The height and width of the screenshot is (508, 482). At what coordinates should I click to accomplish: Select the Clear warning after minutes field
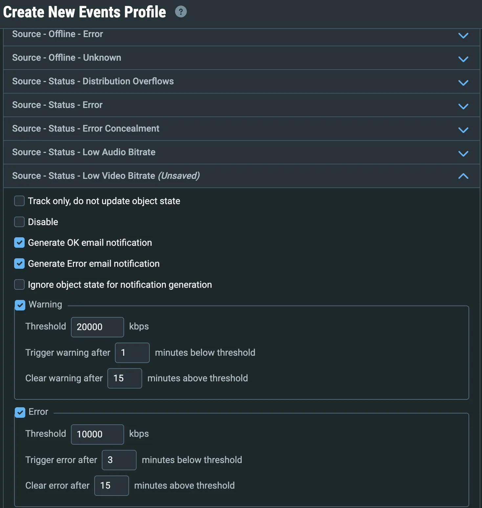[125, 378]
